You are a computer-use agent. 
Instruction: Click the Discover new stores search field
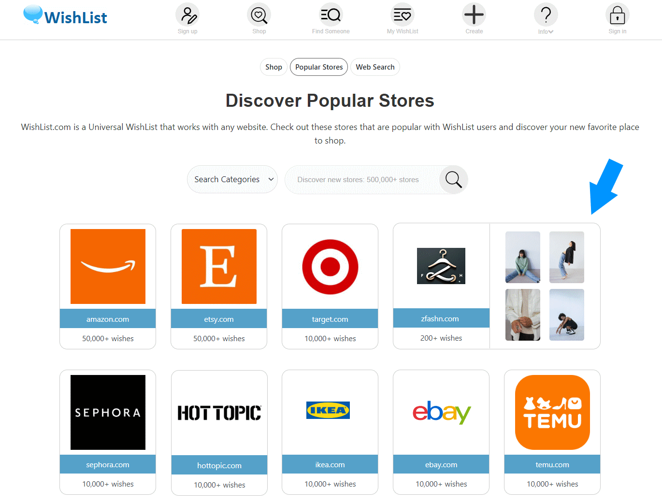click(x=362, y=180)
